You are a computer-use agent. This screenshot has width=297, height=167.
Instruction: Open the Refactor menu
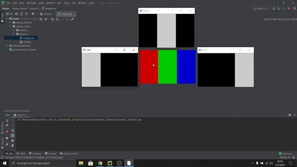click(x=51, y=3)
